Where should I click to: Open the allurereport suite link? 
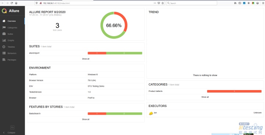click(34, 53)
